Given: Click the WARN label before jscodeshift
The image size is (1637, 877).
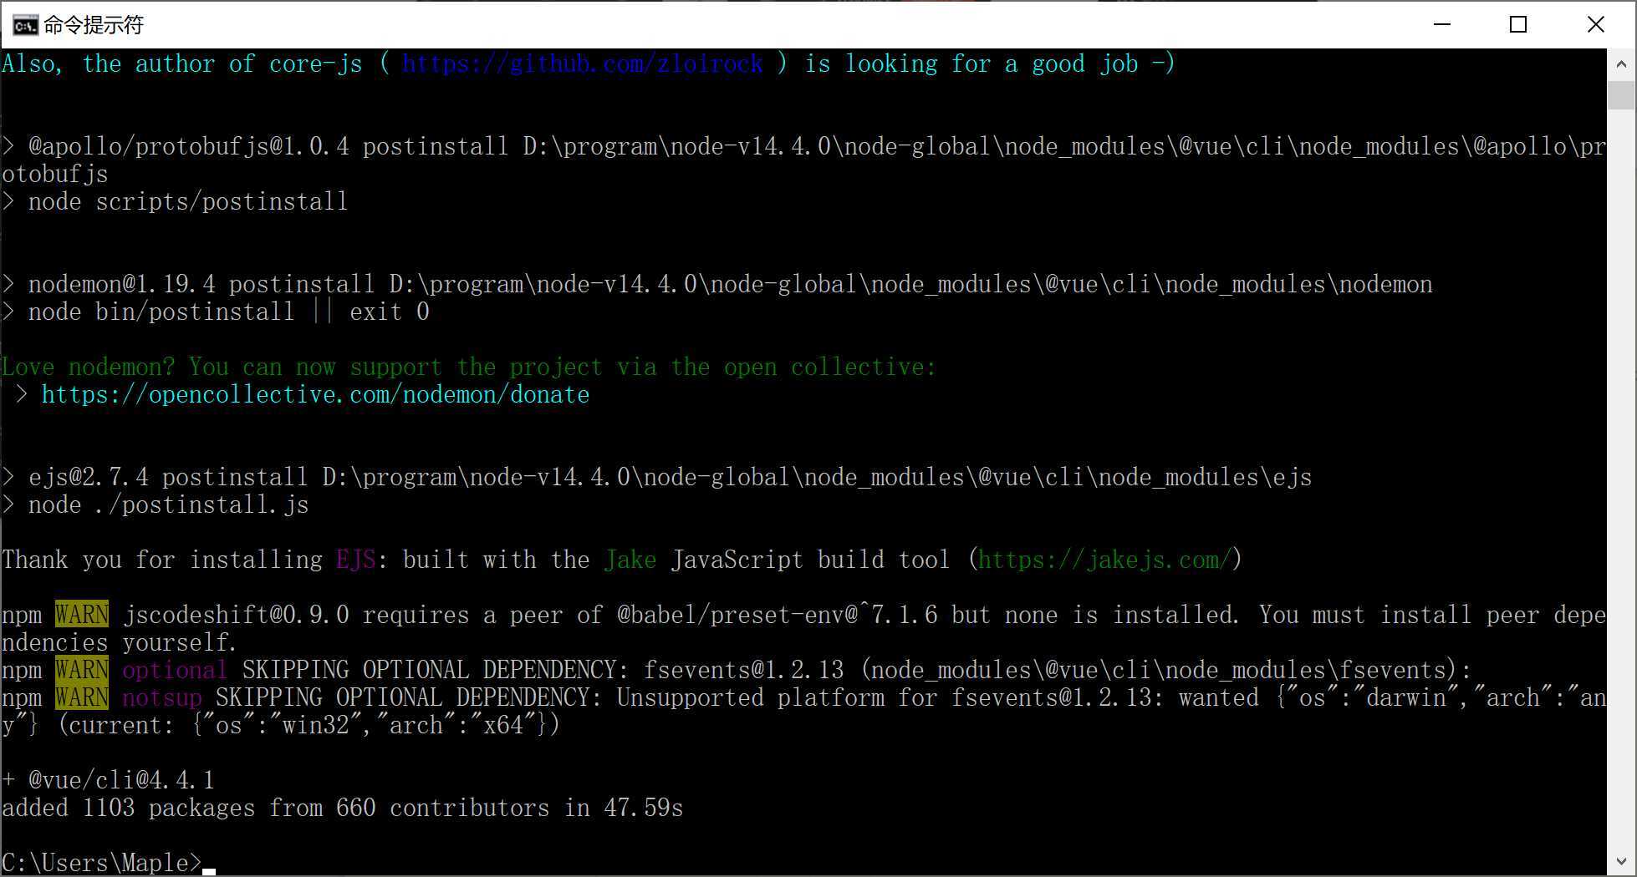Looking at the screenshot, I should (x=82, y=615).
